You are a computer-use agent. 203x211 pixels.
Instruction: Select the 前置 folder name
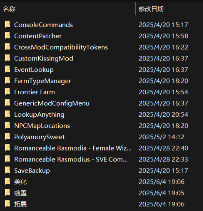point(20,193)
